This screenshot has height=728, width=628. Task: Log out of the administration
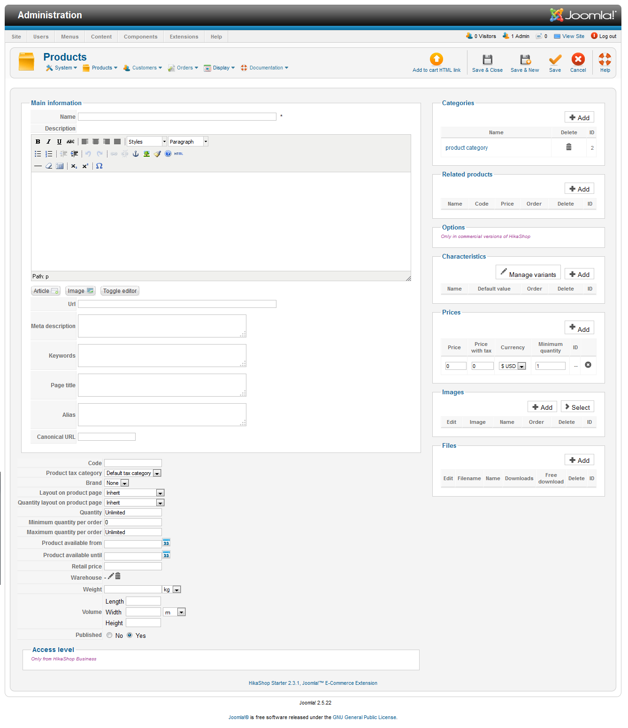[604, 36]
